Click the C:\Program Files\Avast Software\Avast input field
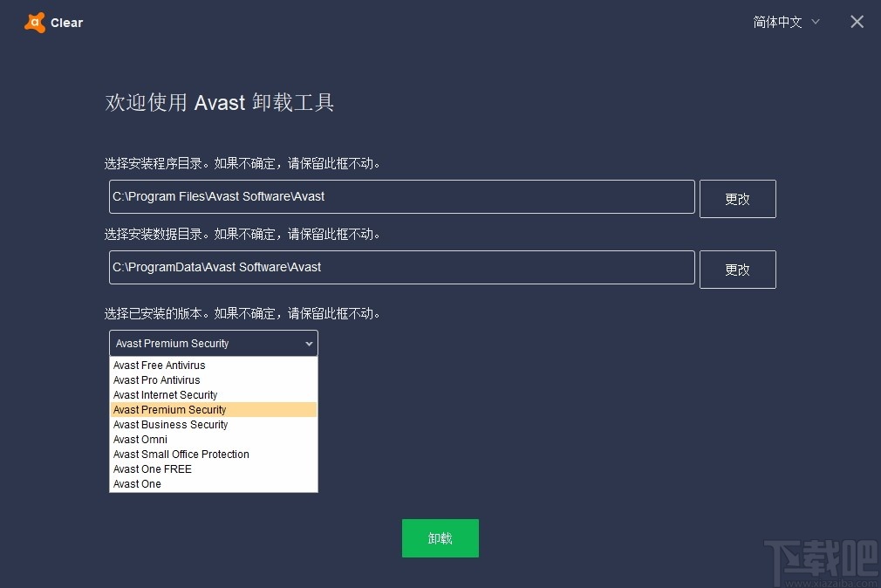 pos(401,196)
